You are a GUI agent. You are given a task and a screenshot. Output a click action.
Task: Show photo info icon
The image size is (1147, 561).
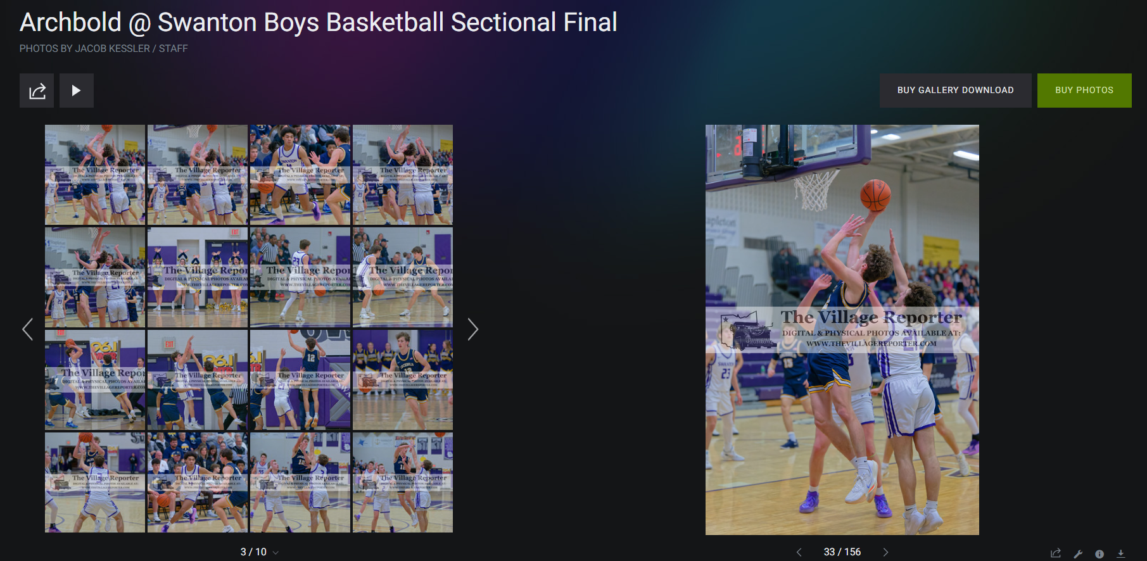tap(1099, 553)
